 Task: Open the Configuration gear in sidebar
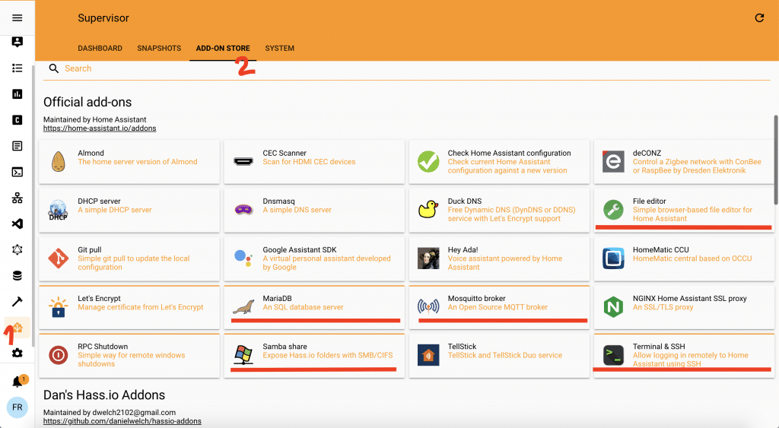pyautogui.click(x=17, y=353)
